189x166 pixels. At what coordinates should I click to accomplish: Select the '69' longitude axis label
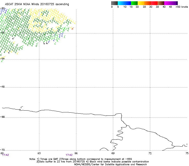coord(113,153)
